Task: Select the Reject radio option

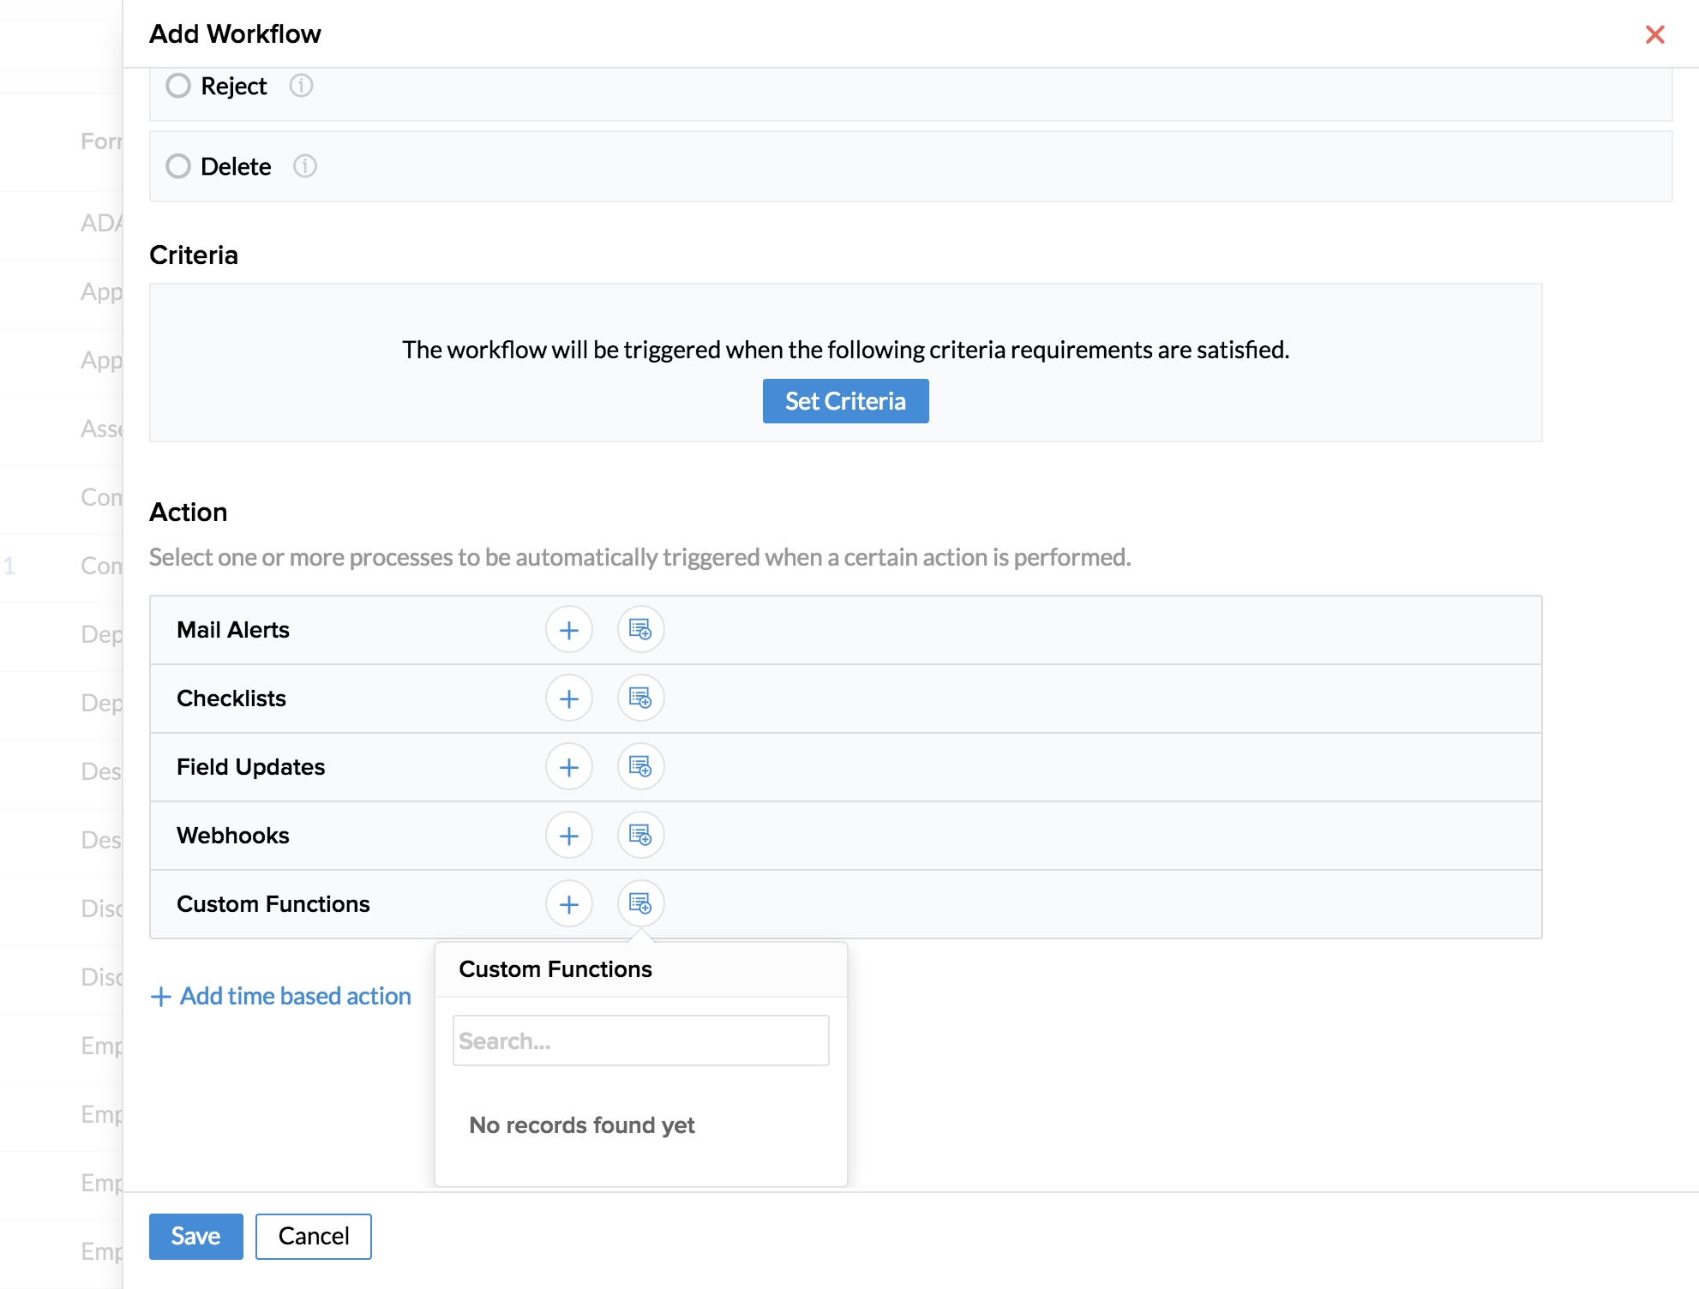Action: point(178,86)
